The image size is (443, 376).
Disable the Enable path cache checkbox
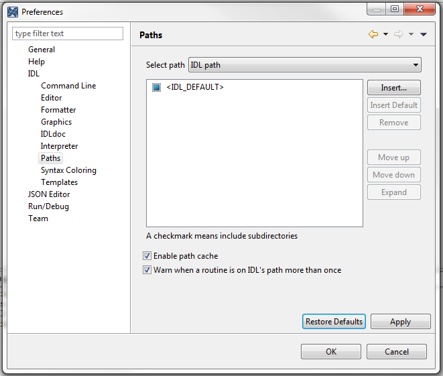click(147, 256)
